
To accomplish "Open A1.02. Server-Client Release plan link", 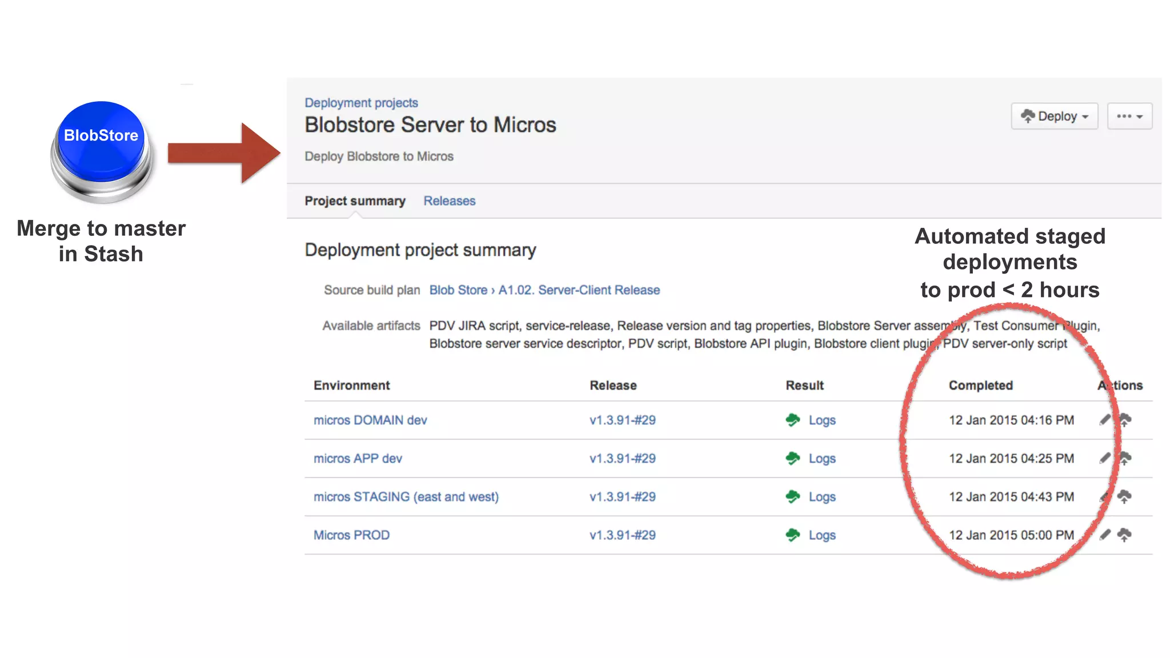I will (579, 290).
